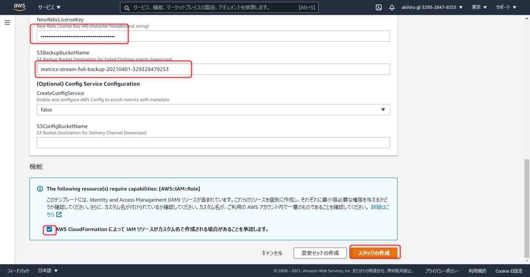This screenshot has height=277, width=530.
Task: Open the CreateConfigService false dropdown
Action: point(213,110)
